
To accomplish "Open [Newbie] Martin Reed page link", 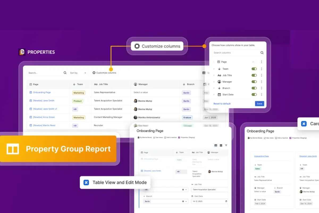I will click(44, 125).
